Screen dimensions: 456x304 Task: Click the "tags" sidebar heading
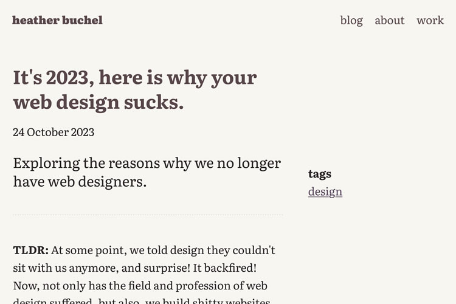pos(320,174)
